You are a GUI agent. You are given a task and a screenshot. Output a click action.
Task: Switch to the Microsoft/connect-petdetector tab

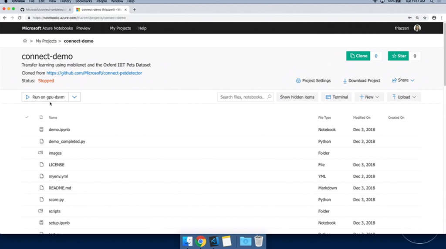45,10
